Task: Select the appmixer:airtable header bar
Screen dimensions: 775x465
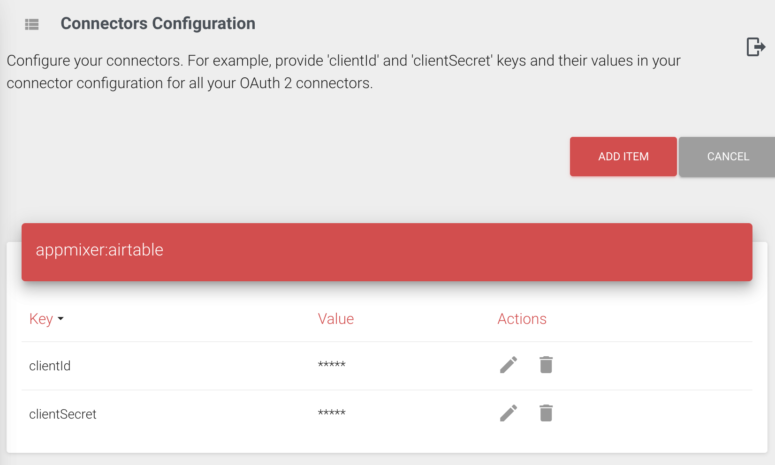Action: point(387,252)
